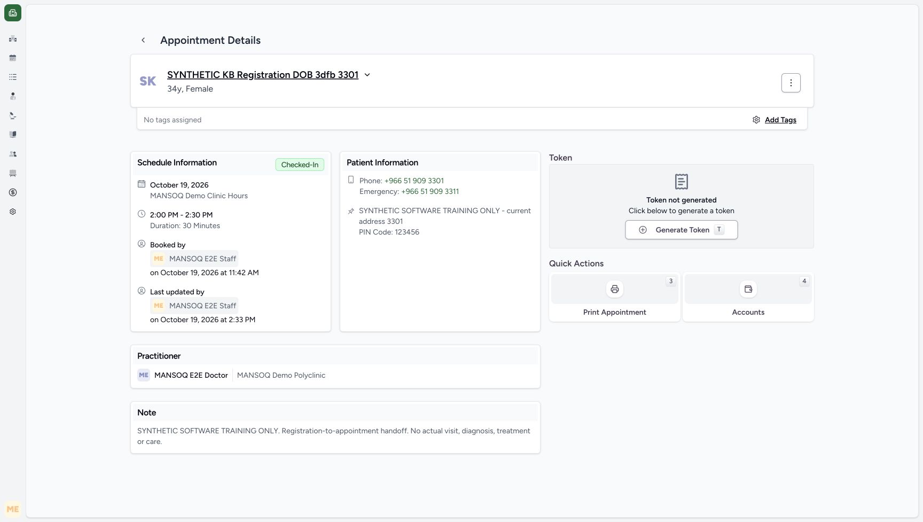This screenshot has width=923, height=522.
Task: Click the printer icon in Quick Actions
Action: click(615, 289)
